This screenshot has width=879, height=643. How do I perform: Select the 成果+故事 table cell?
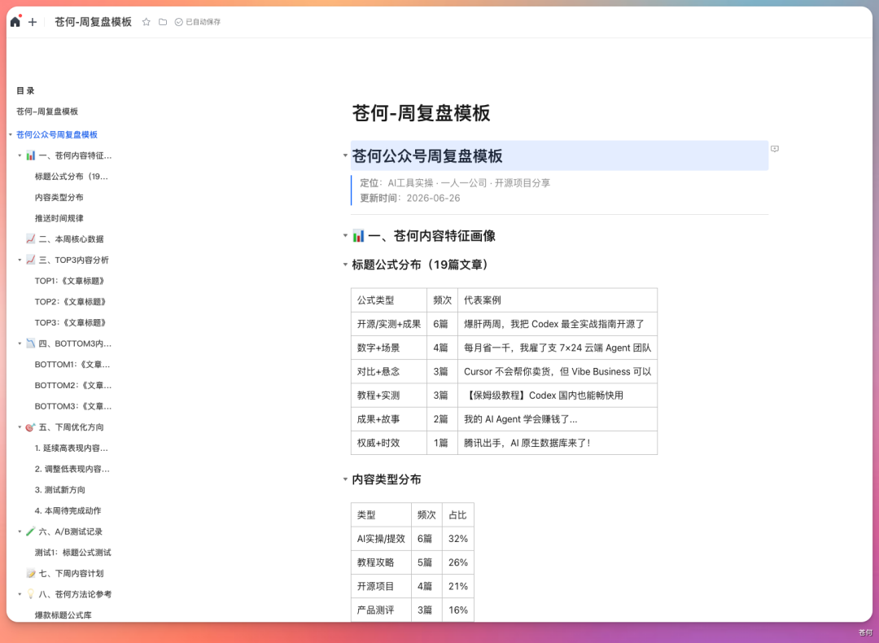[388, 418]
